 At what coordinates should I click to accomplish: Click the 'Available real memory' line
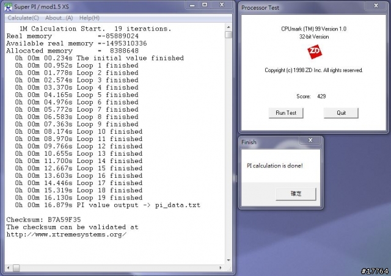76,43
